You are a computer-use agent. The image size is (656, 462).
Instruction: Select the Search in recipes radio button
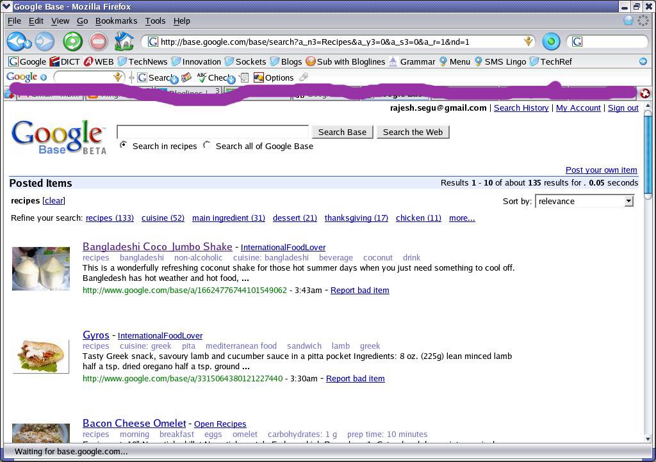[x=124, y=145]
